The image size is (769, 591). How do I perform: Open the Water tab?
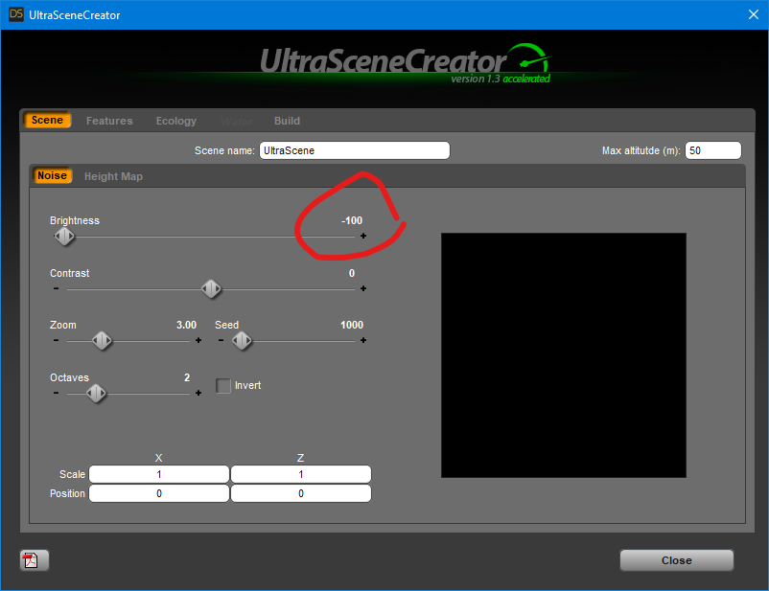click(237, 122)
